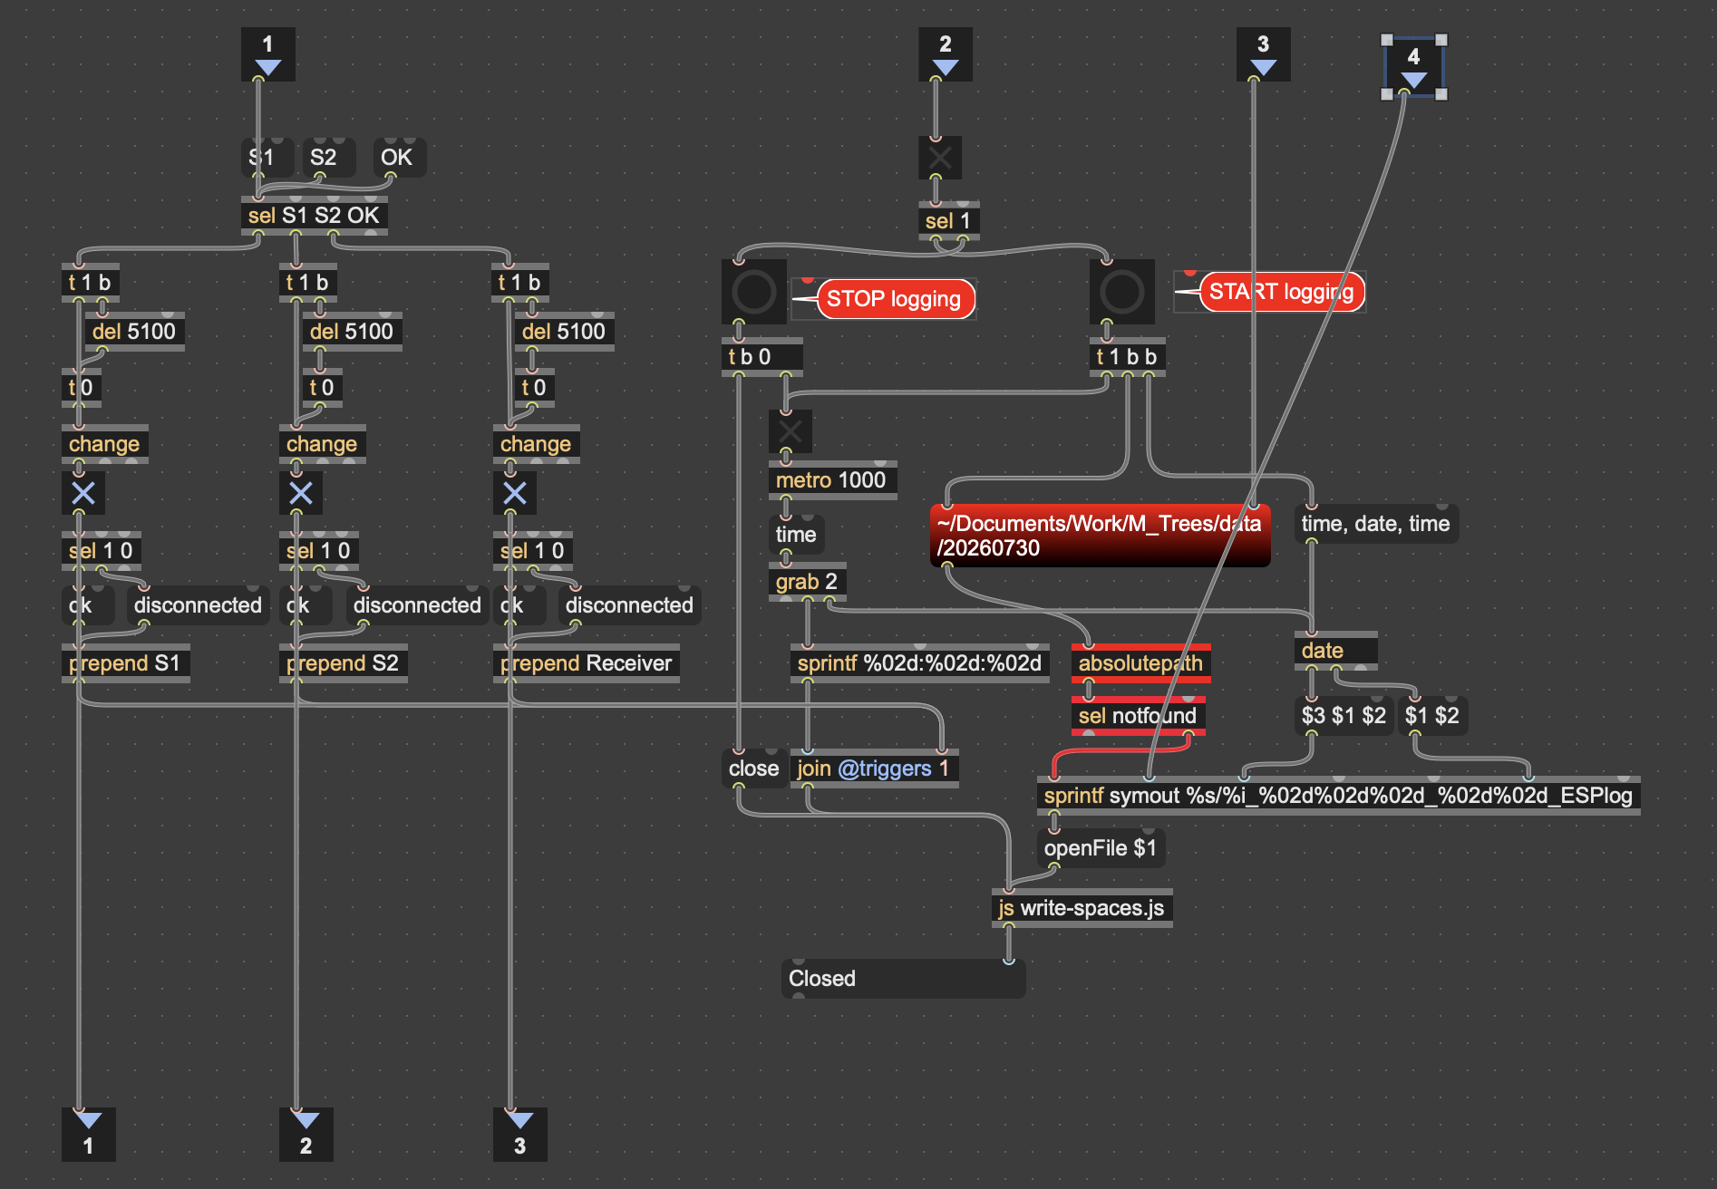Click disconnected message above prepend Receiver

tap(629, 605)
